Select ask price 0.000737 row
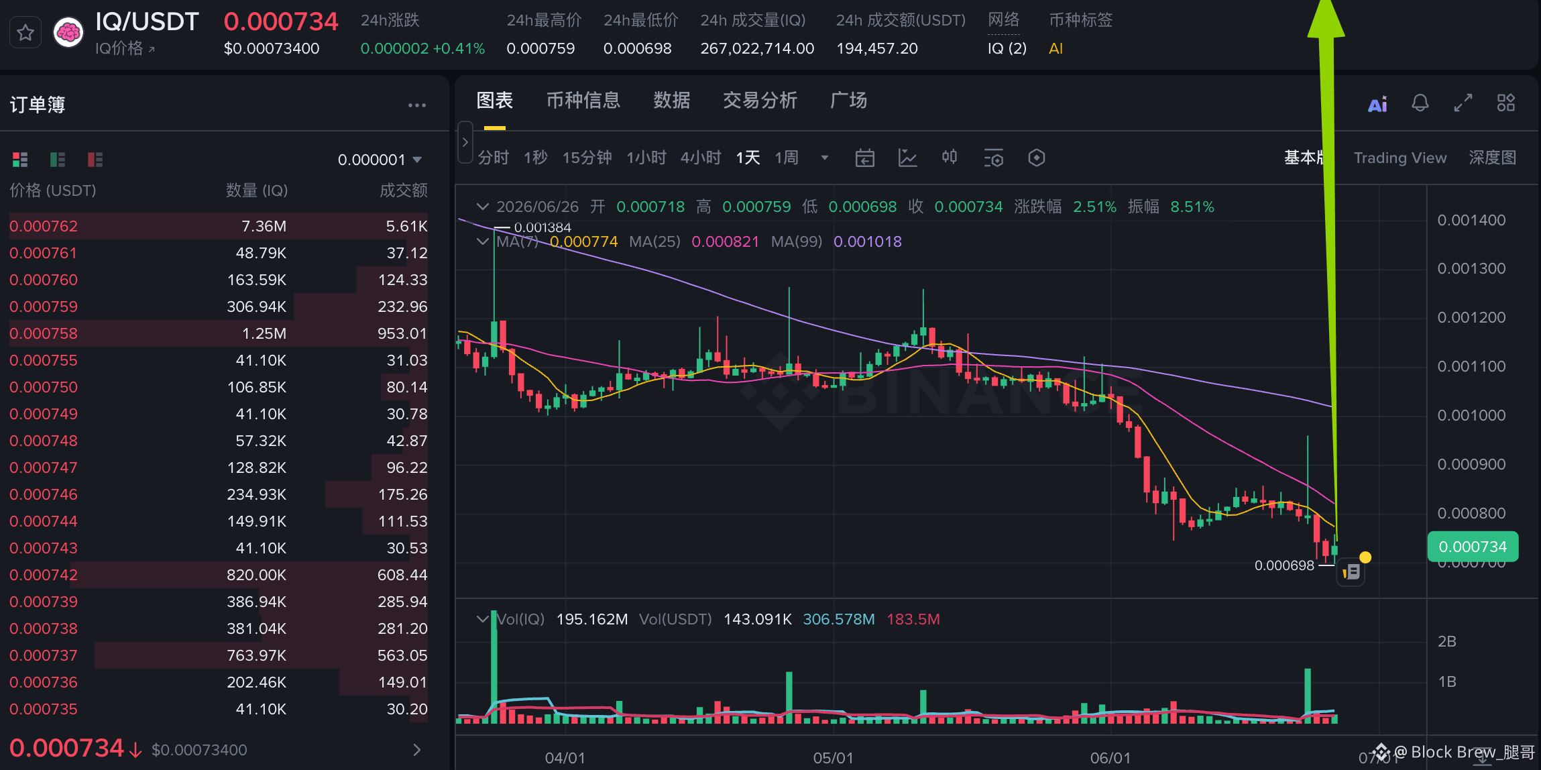 click(x=219, y=655)
